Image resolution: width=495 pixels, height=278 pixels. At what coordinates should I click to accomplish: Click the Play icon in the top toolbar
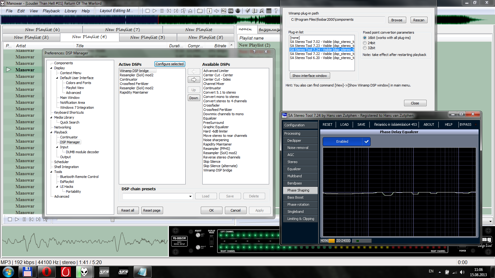tap(155, 11)
